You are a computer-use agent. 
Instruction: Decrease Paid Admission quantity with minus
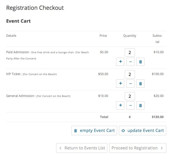coord(130,62)
